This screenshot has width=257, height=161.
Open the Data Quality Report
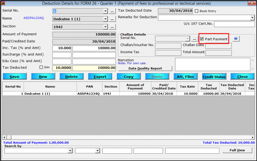click(145, 68)
